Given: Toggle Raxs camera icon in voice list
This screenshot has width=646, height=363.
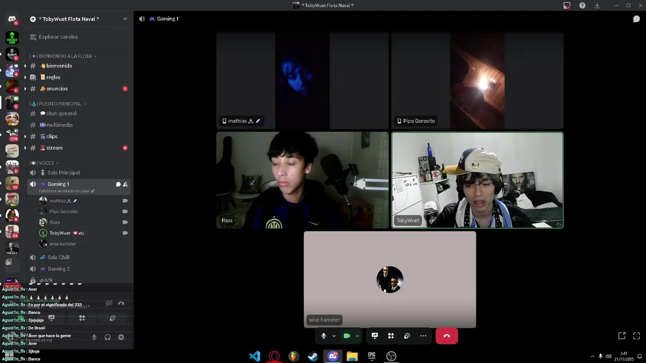Looking at the screenshot, I should tap(125, 222).
